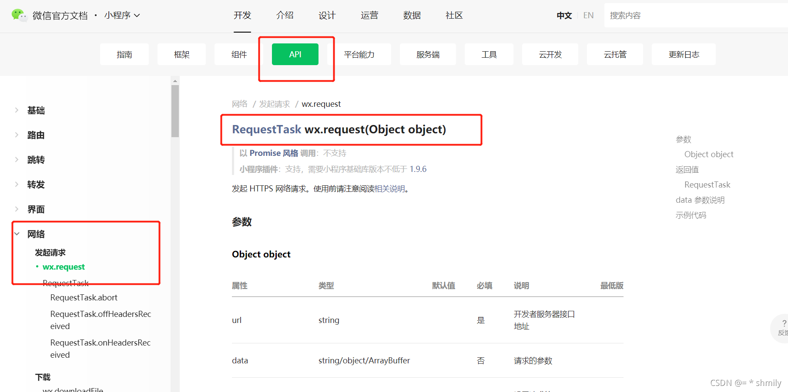Click the 请求的参数 description cell
The height and width of the screenshot is (392, 788).
533,360
